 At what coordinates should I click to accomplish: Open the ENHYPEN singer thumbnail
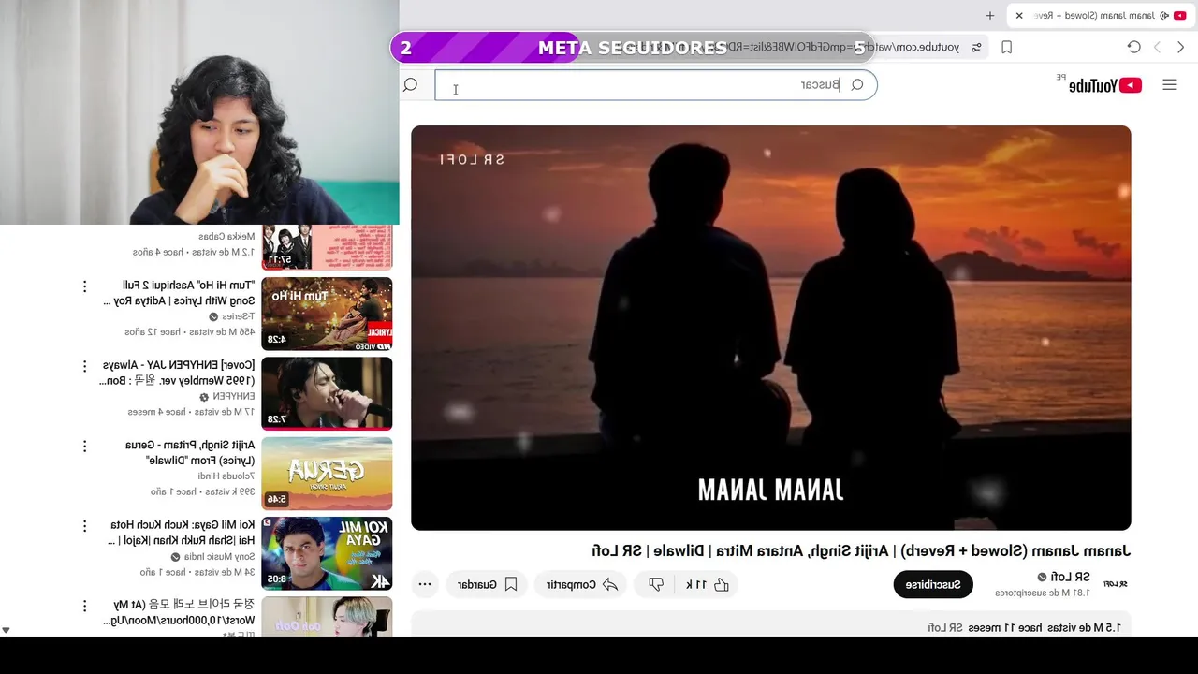pos(327,393)
